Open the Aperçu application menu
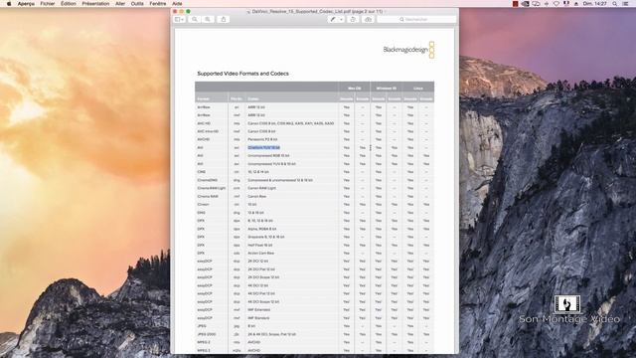 point(26,4)
